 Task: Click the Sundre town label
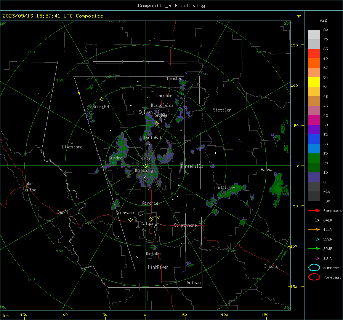point(115,158)
